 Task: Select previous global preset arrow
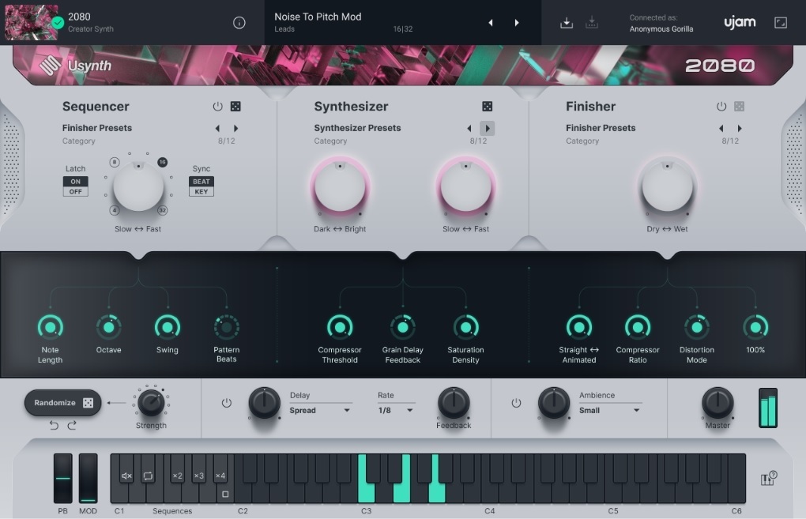point(490,23)
